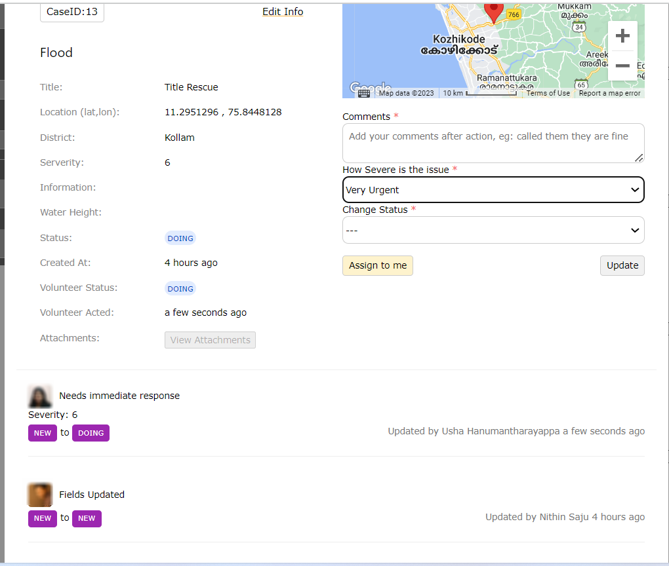669x566 pixels.
Task: Click the route 766 highway shield
Action: (x=513, y=14)
